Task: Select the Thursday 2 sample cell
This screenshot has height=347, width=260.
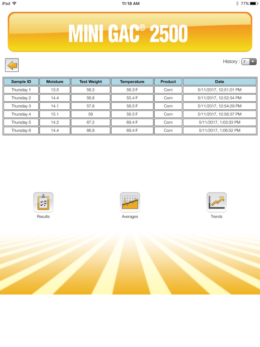Action: pos(21,98)
